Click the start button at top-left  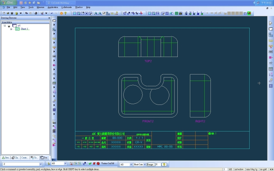8,3
